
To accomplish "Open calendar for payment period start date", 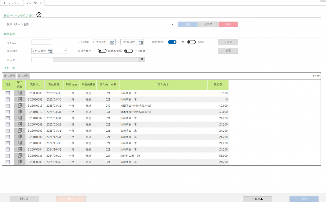I will pos(112,42).
